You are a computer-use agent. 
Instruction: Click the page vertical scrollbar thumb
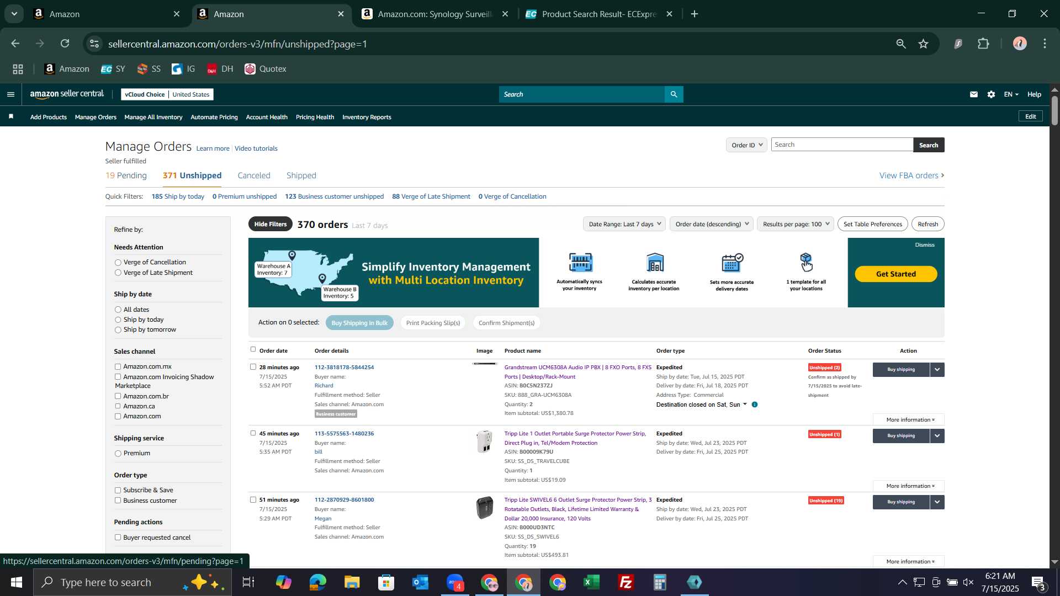point(1054,110)
